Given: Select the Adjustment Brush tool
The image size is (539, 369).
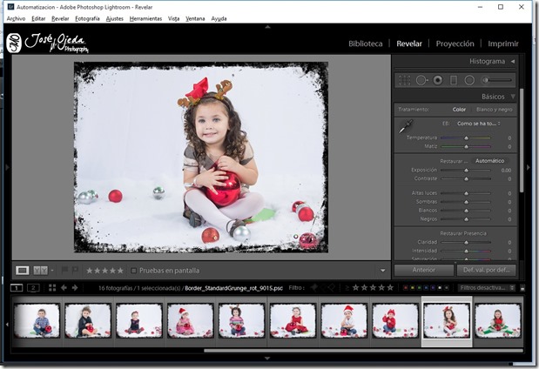Looking at the screenshot, I should click(x=496, y=80).
